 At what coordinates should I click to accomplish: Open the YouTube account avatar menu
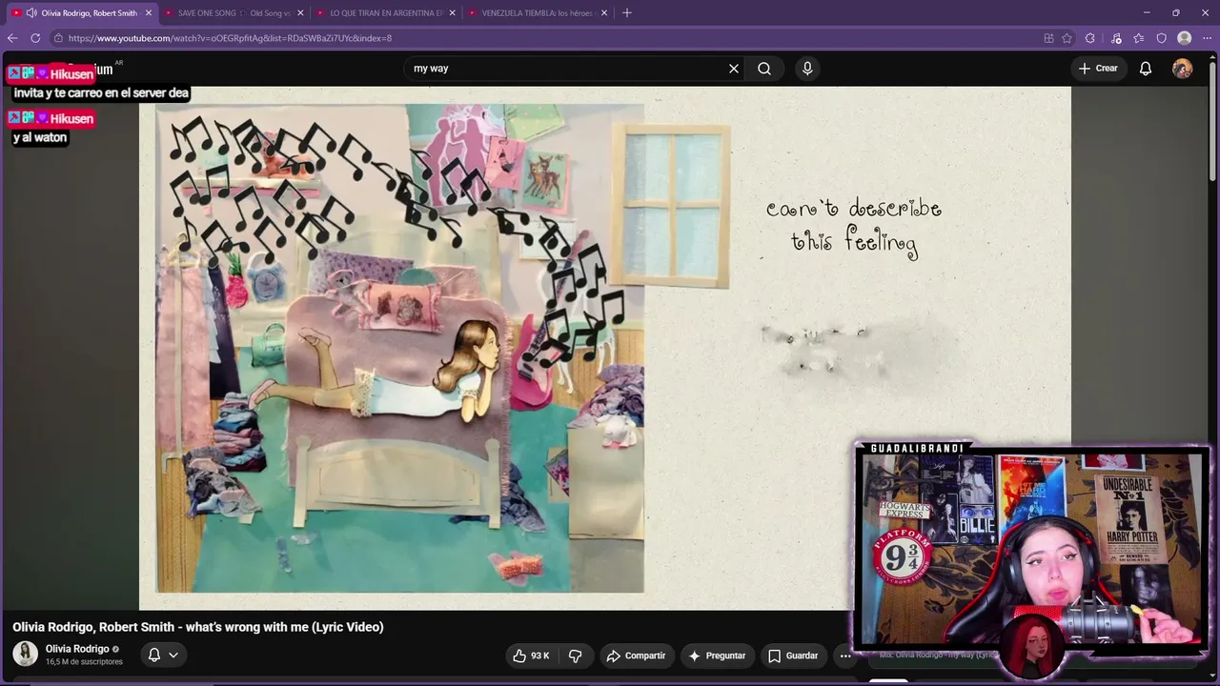coord(1183,69)
